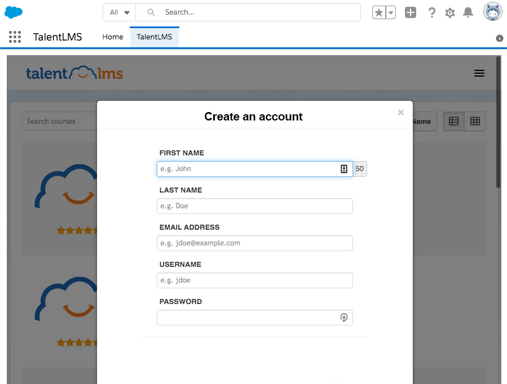
Task: Click the page info icon below the avatar
Action: pyautogui.click(x=499, y=38)
